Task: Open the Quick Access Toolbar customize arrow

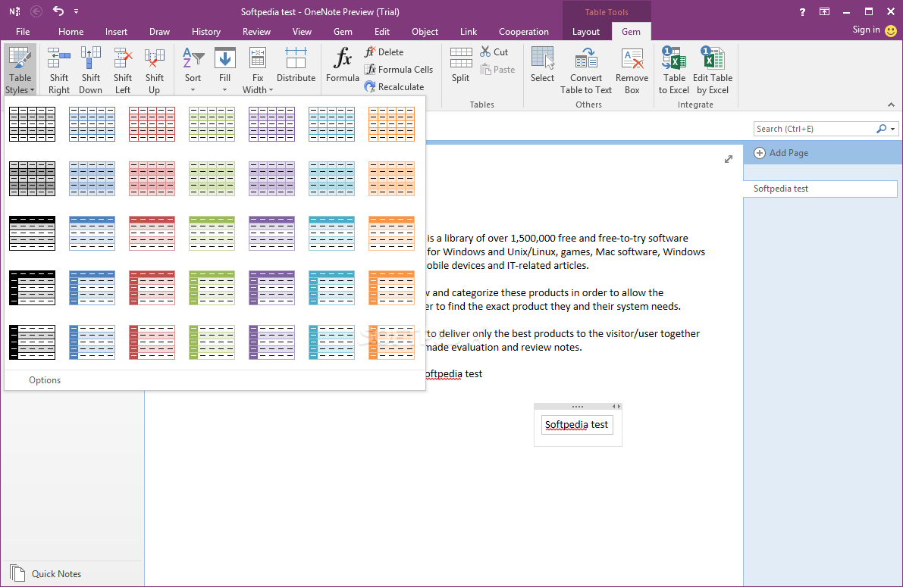Action: 76,11
